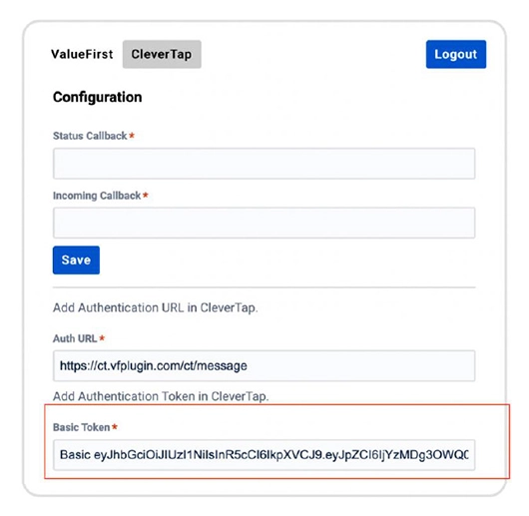The width and height of the screenshot is (529, 516).
Task: Click inside the Auth URL field
Action: tap(264, 366)
